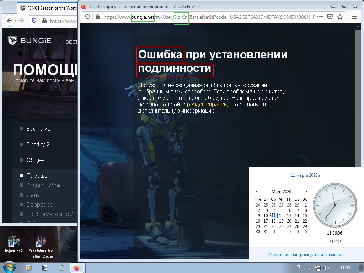The image size is (364, 273).
Task: Click scrollbar in the front Firefox window
Action: pyautogui.click(x=358, y=97)
